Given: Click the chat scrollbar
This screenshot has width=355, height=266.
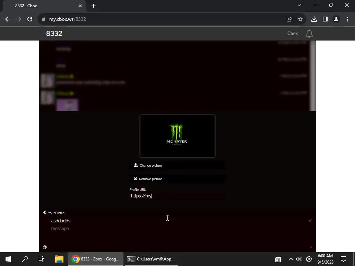Looking at the screenshot, I should tap(313, 76).
